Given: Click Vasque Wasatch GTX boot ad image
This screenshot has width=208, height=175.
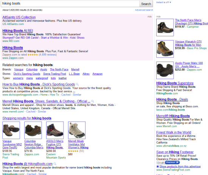Looking at the screenshot, I should tap(165, 49).
